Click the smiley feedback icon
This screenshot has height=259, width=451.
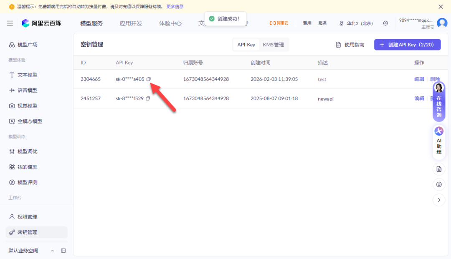pos(438,184)
